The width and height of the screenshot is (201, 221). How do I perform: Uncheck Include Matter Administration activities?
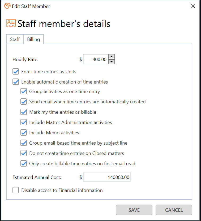pyautogui.click(x=24, y=122)
